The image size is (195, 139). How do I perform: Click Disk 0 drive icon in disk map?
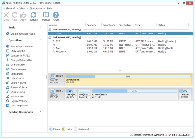tap(53, 76)
